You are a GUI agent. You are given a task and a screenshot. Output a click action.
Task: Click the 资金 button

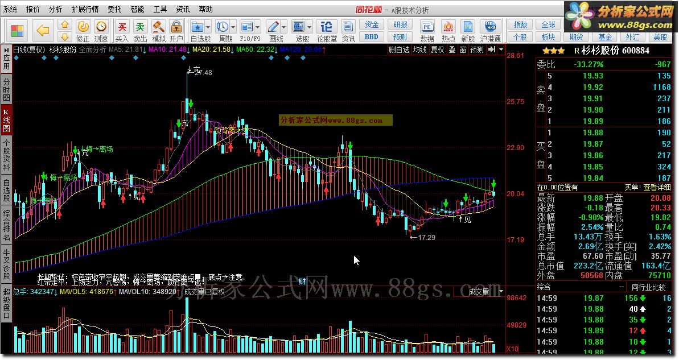[372, 24]
